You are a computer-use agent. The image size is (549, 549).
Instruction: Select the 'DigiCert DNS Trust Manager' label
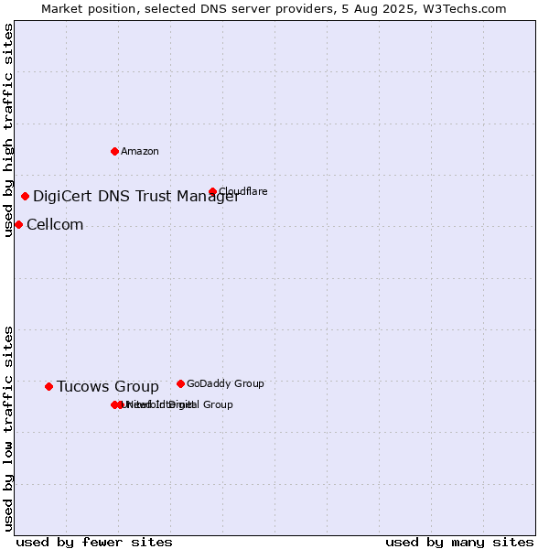click(136, 196)
